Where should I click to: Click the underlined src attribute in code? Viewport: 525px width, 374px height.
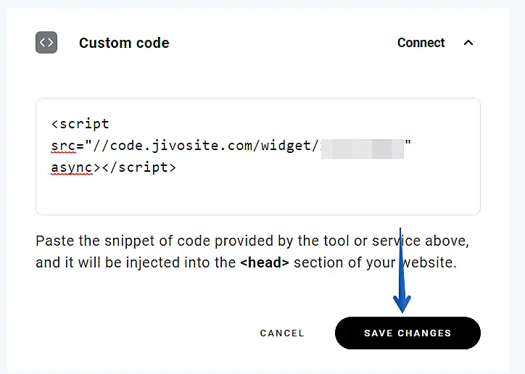tap(63, 146)
